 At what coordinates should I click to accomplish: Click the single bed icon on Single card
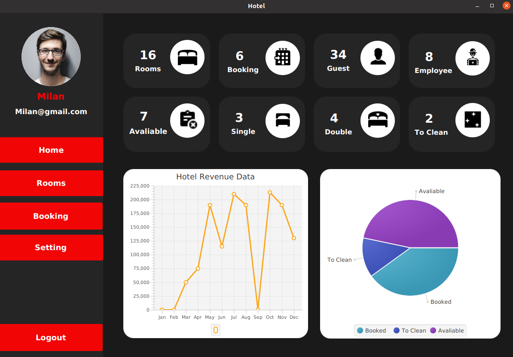pyautogui.click(x=283, y=120)
